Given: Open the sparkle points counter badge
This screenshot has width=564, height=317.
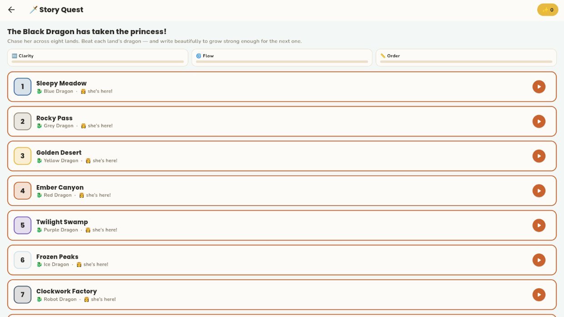Looking at the screenshot, I should [x=548, y=10].
